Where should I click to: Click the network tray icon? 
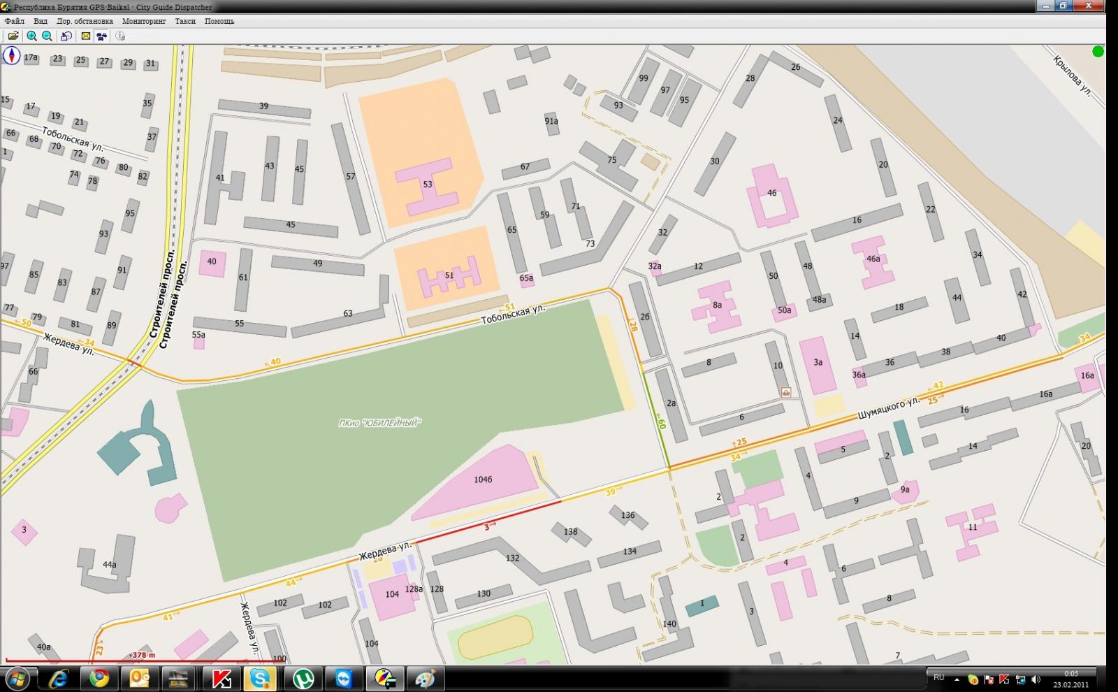coord(1020,679)
